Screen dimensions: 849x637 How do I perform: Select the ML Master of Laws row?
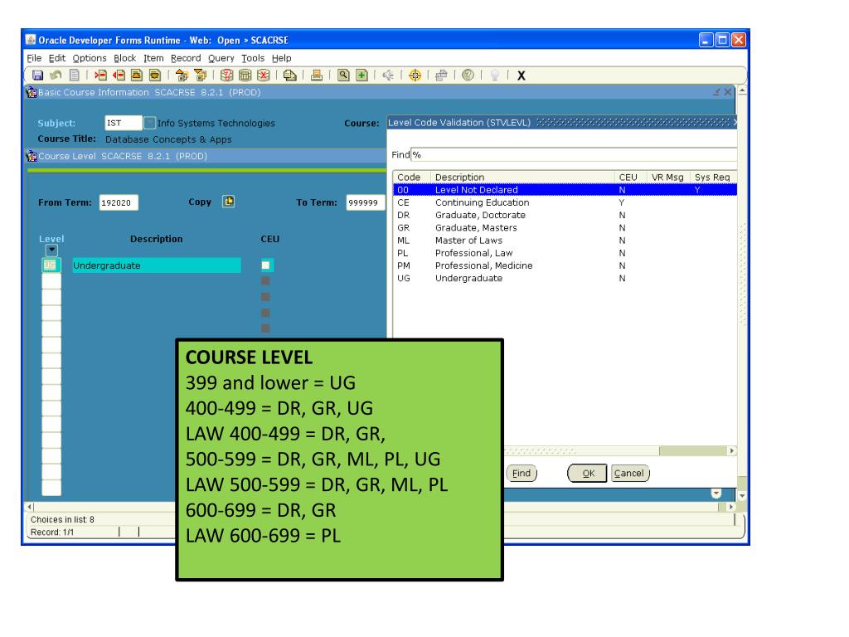tap(565, 241)
